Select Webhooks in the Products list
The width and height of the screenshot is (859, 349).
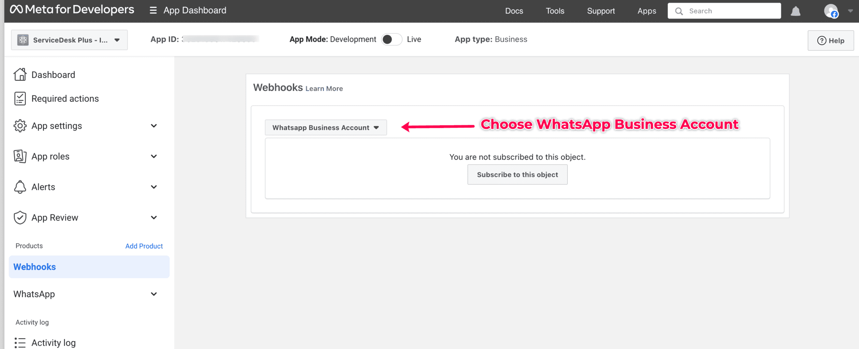(89, 267)
